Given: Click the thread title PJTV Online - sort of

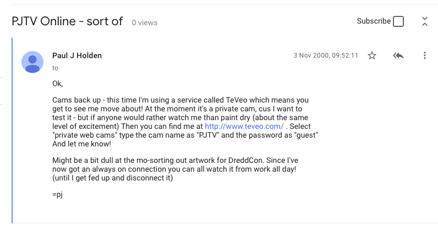Looking at the screenshot, I should [67, 21].
